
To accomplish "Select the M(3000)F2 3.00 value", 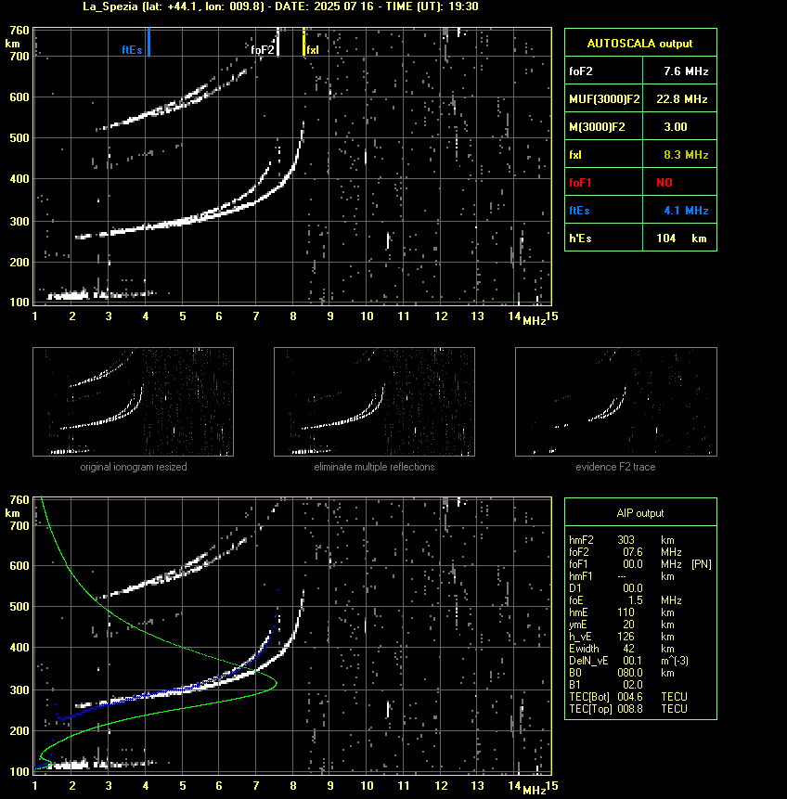I will (676, 127).
